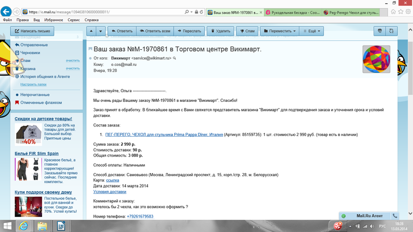The height and width of the screenshot is (232, 413).
Task: Open the Вид menu
Action: pos(36,20)
